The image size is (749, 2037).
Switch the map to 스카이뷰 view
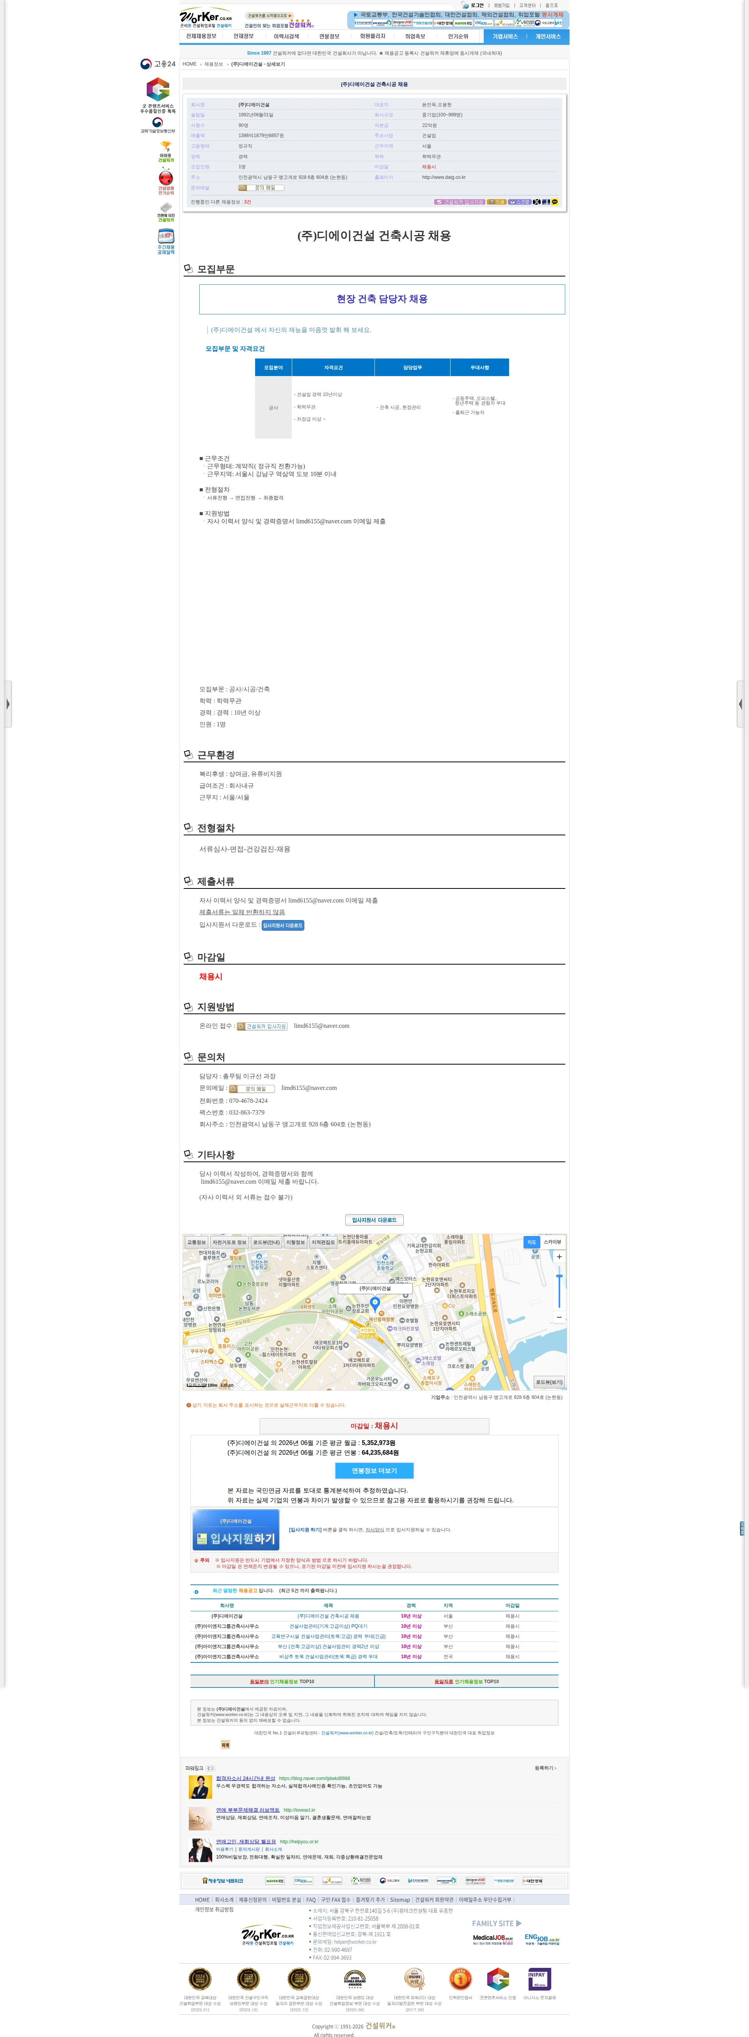click(x=552, y=1242)
